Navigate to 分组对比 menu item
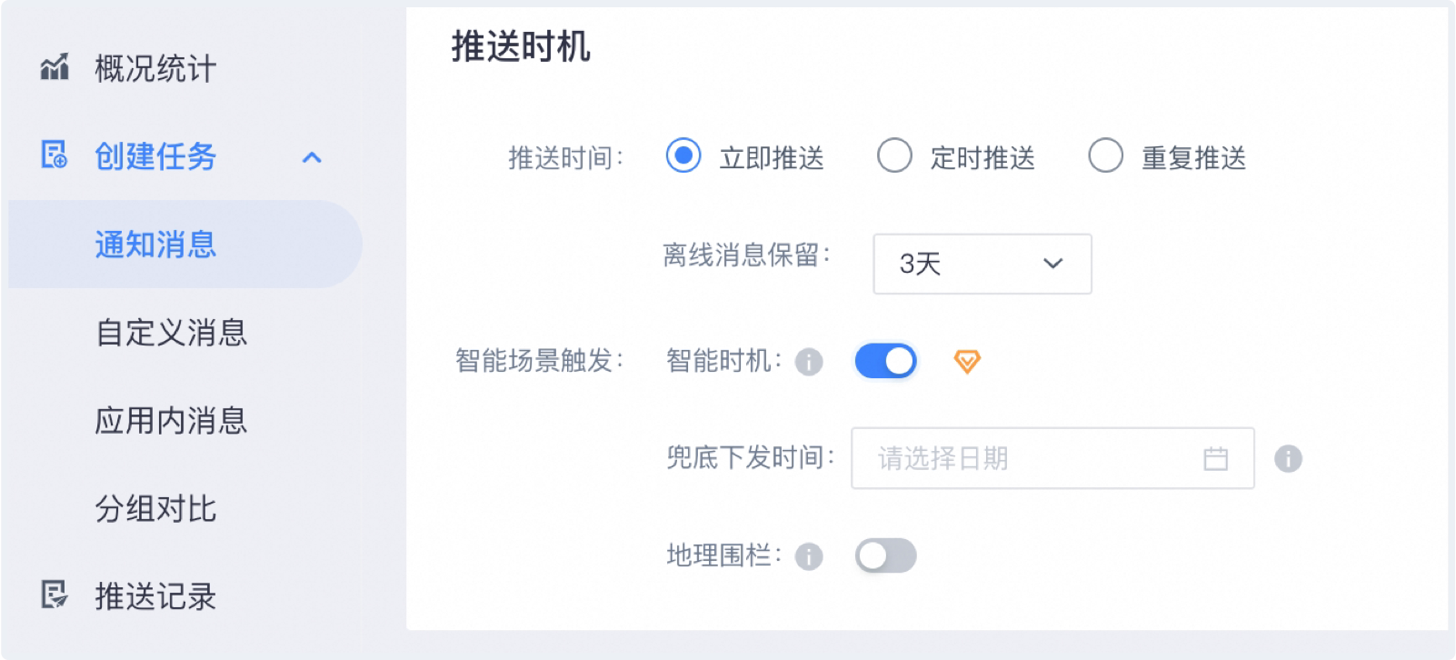 pos(155,509)
